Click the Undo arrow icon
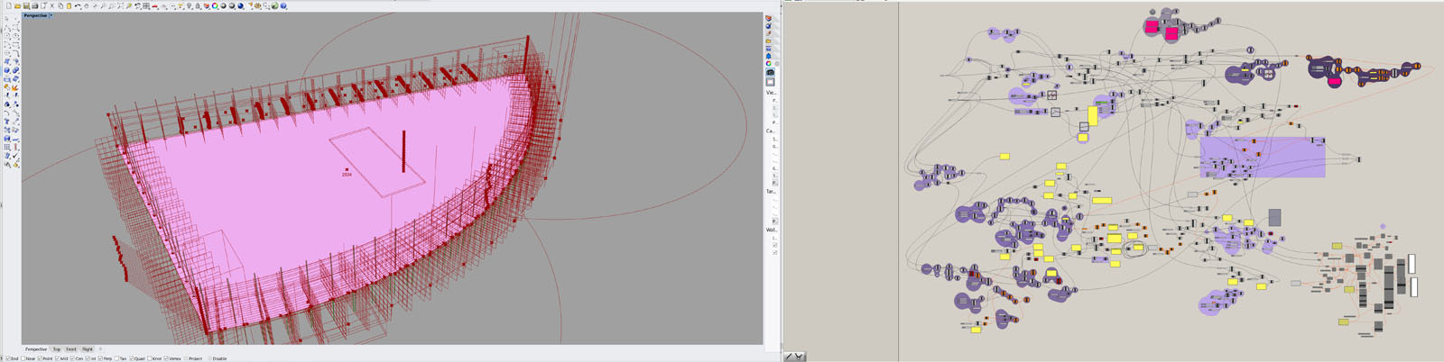Viewport: 1444px width, 362px height. (78, 5)
